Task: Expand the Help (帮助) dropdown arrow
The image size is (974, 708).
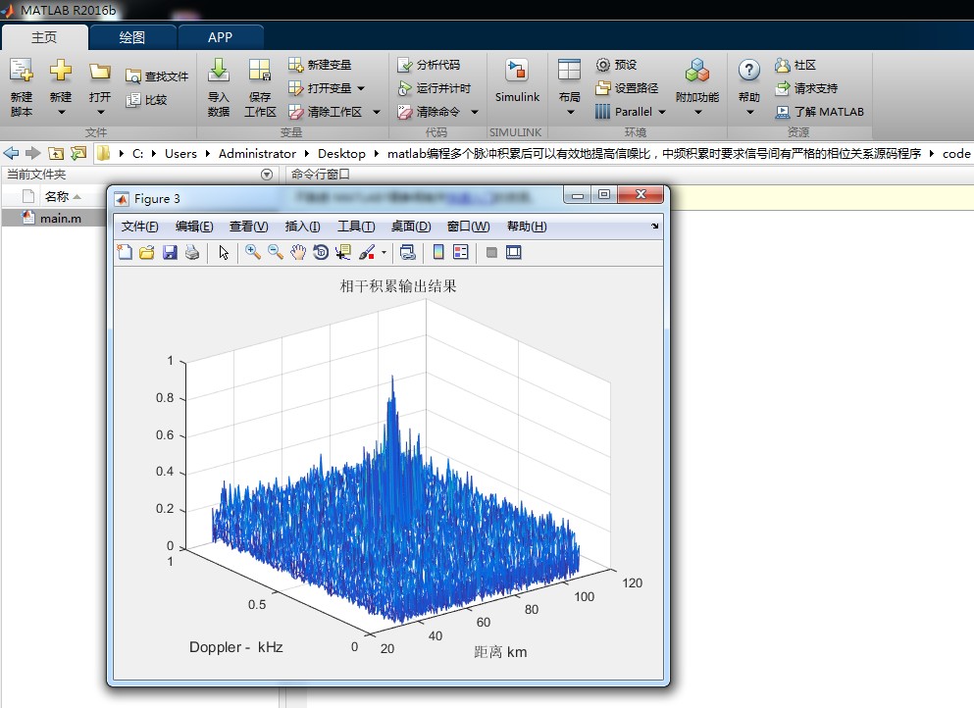Action: (749, 113)
